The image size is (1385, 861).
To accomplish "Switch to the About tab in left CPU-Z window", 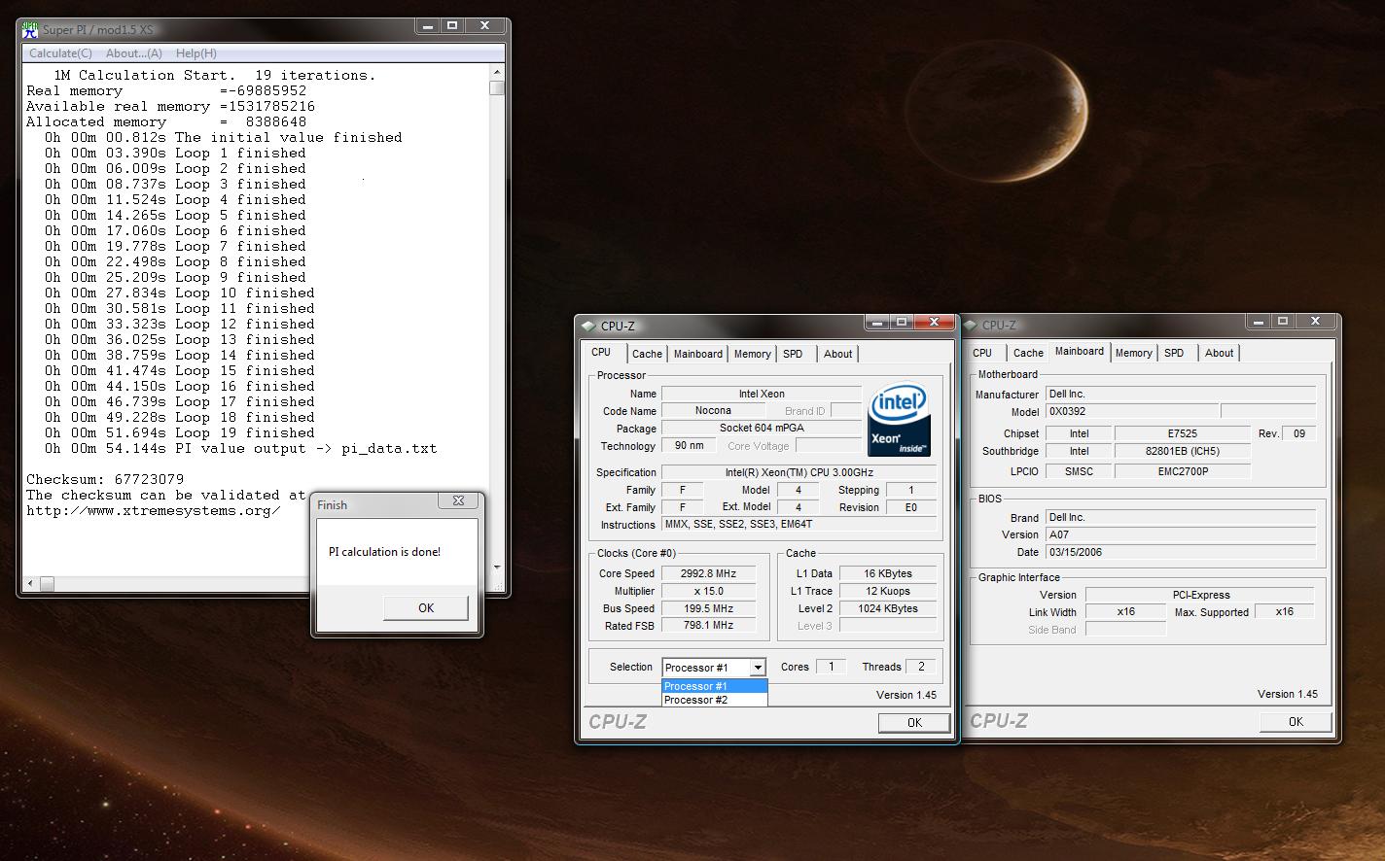I will 837,354.
